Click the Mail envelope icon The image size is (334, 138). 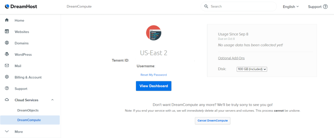pyautogui.click(x=7, y=66)
